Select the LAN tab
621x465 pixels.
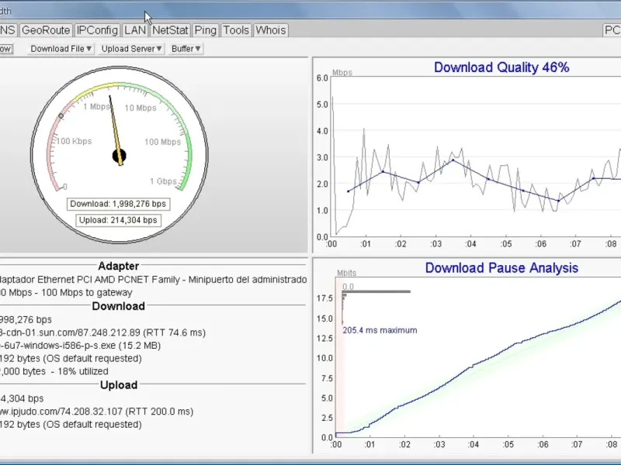coord(135,30)
